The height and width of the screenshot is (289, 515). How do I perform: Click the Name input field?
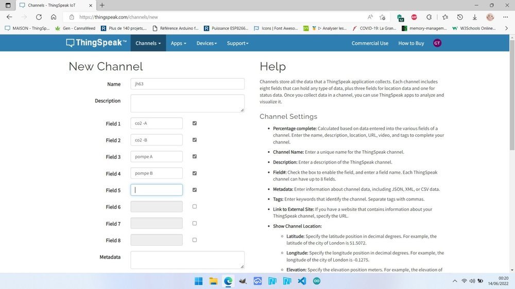(x=187, y=84)
